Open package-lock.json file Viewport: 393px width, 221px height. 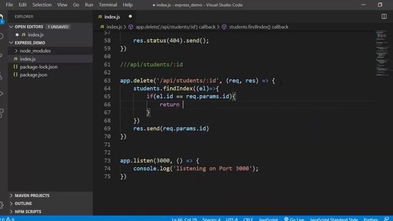(39, 67)
